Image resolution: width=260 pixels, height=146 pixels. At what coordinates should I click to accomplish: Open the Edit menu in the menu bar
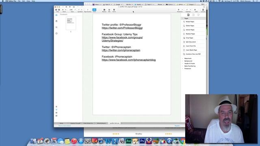click(24, 1)
